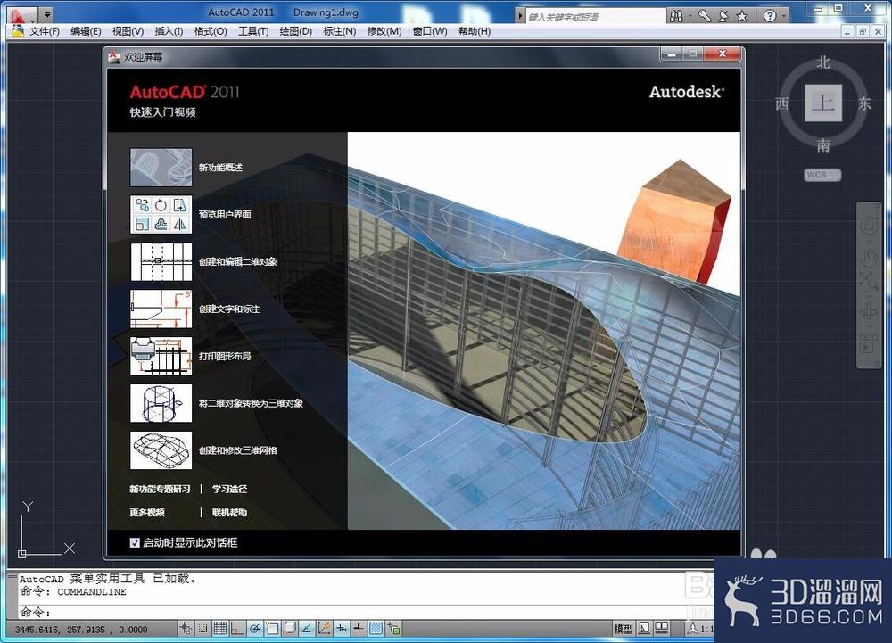
Task: Open the 格式(O) menu
Action: coord(211,31)
